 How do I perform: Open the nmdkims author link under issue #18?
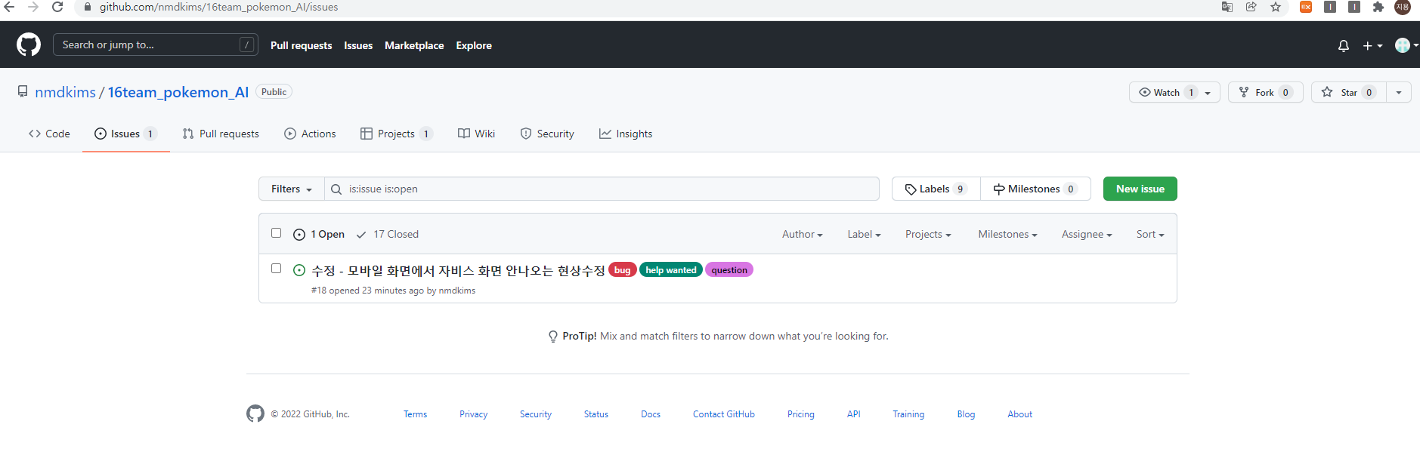(x=457, y=291)
